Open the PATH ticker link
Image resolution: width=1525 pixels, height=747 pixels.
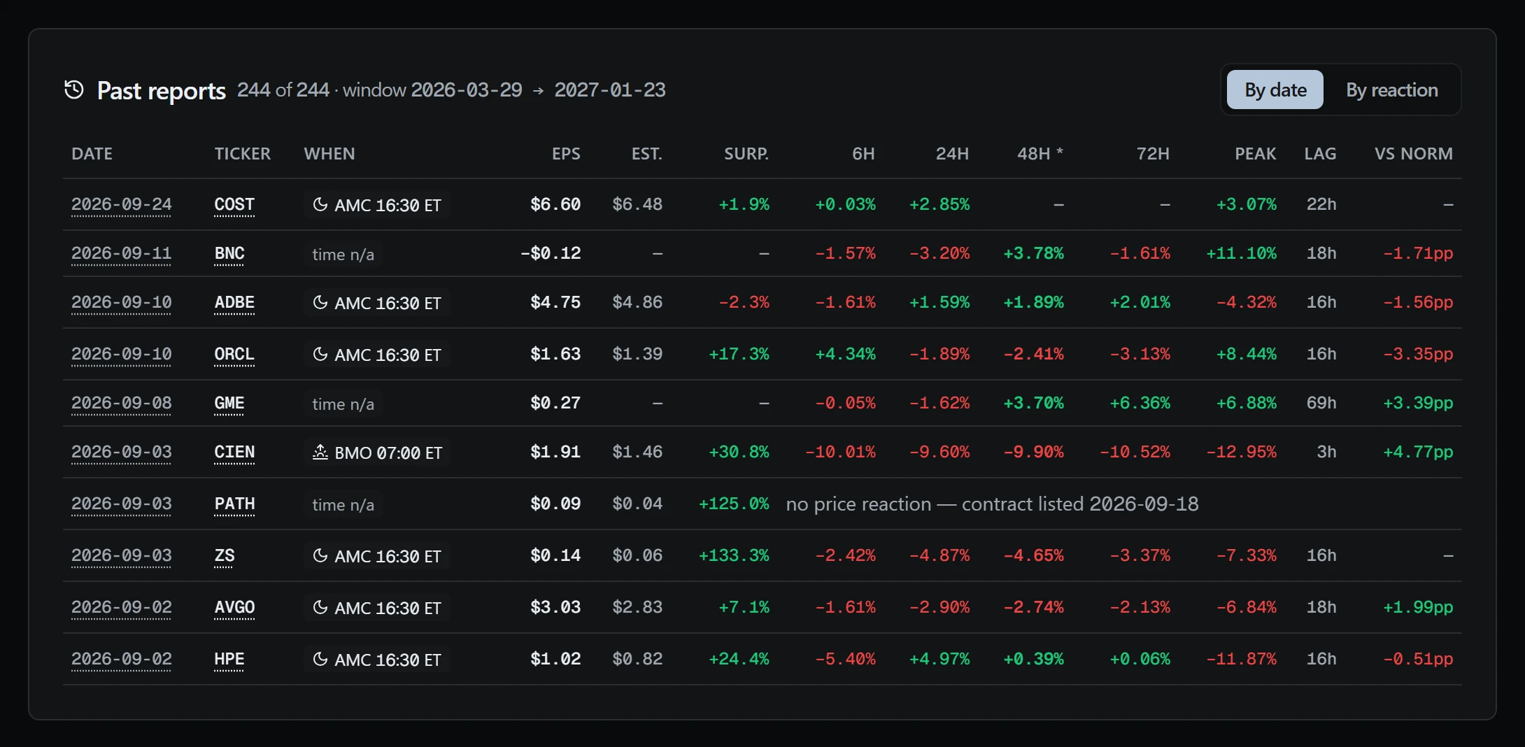click(x=234, y=504)
